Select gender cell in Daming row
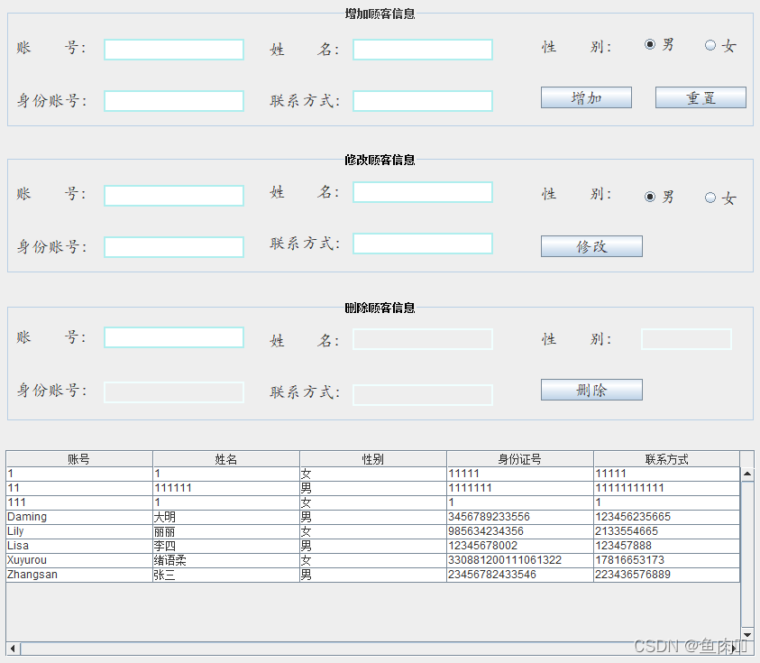 [373, 517]
